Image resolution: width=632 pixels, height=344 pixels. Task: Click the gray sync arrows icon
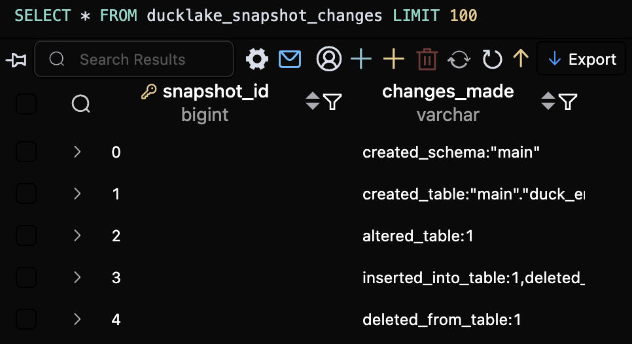pyautogui.click(x=459, y=60)
